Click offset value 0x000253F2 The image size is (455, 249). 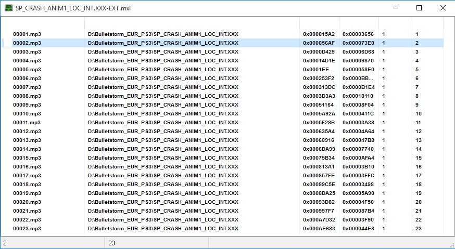319,78
